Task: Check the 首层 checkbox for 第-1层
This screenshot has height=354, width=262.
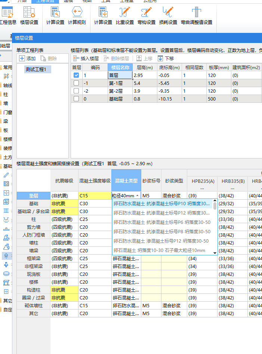Action: point(76,83)
